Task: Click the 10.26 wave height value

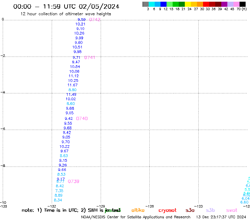Action: pyautogui.click(x=79, y=33)
